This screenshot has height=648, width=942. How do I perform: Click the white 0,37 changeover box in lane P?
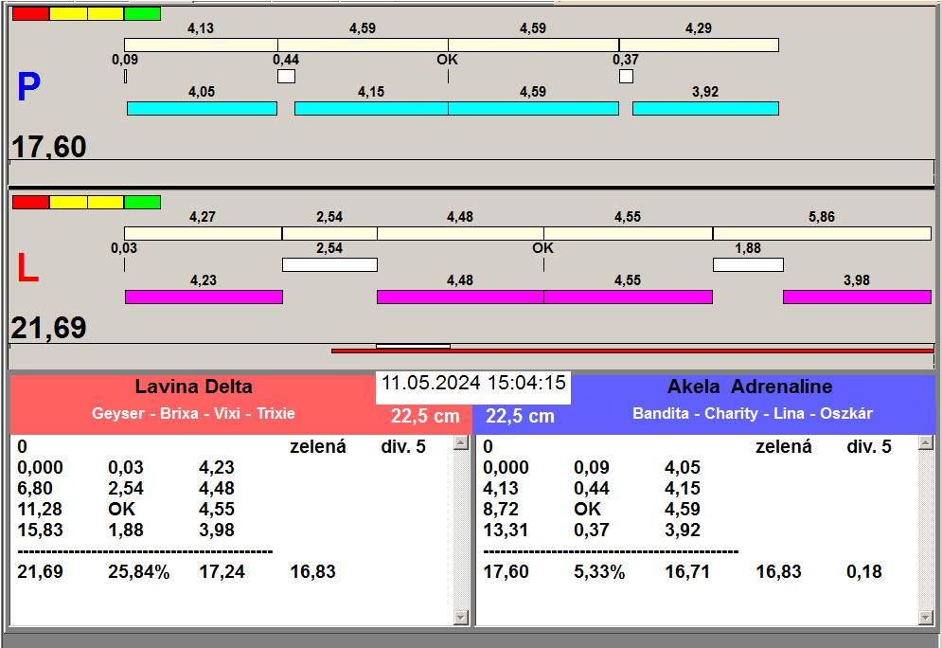point(626,77)
